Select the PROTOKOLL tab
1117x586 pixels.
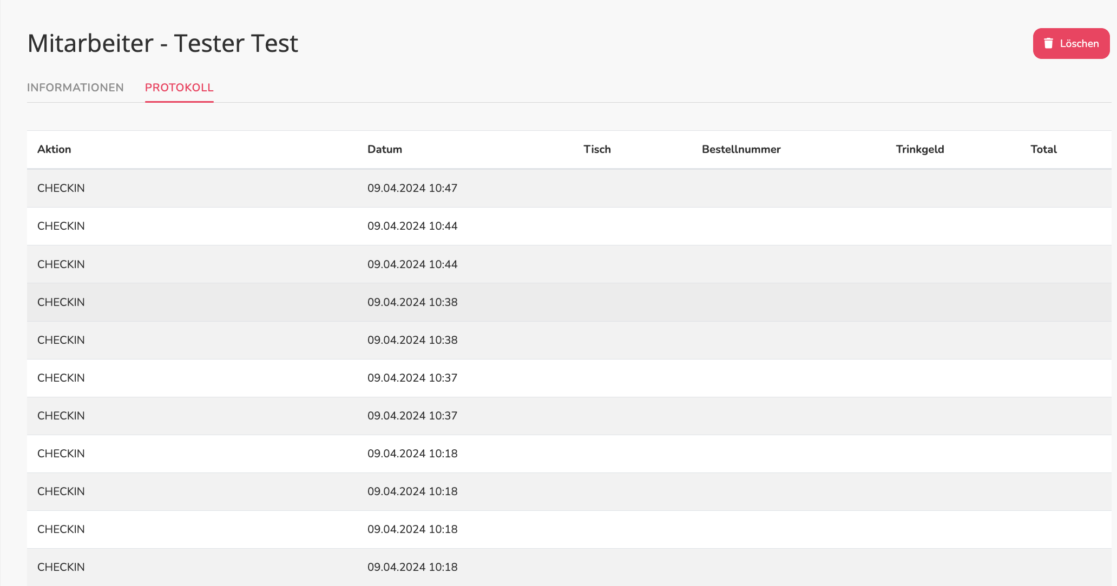point(179,88)
